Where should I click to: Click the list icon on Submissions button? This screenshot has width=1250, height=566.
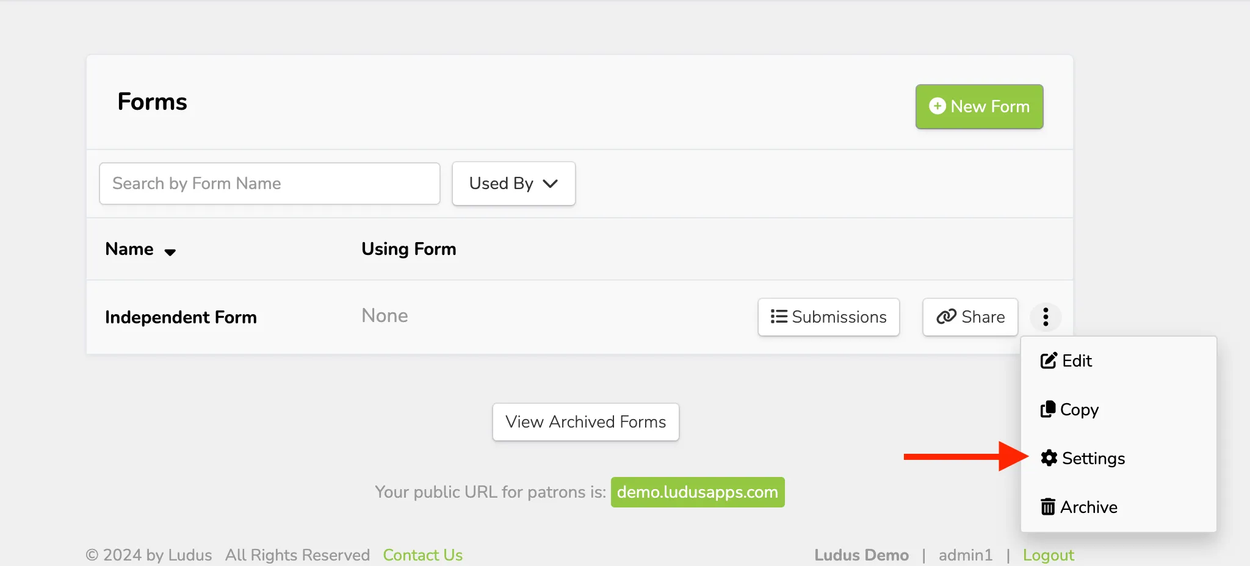coord(779,317)
